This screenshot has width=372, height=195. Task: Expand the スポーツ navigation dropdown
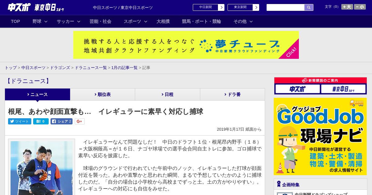pyautogui.click(x=135, y=21)
